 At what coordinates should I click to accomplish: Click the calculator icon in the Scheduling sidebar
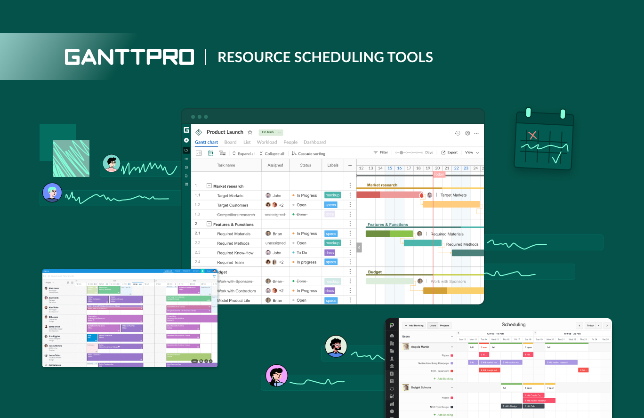392,381
